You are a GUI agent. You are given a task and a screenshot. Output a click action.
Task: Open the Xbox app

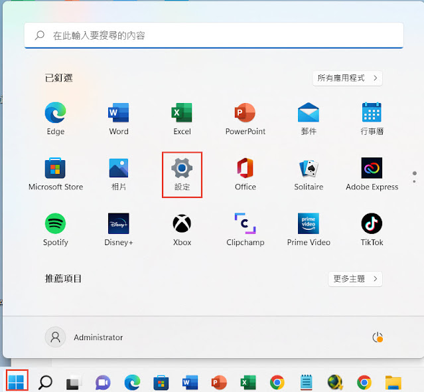click(182, 230)
